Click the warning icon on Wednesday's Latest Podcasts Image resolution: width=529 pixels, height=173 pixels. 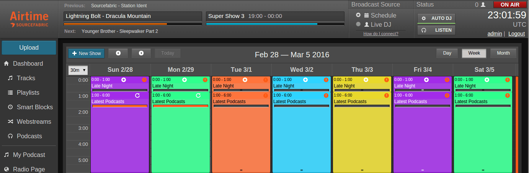tap(326, 95)
